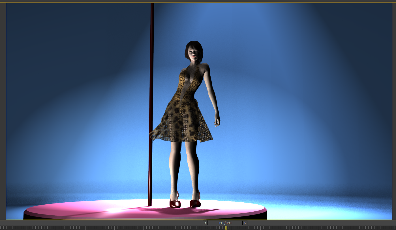Step forward one frame using the > control
Image resolution: width=396 pixels, height=230 pixels.
[245, 223]
